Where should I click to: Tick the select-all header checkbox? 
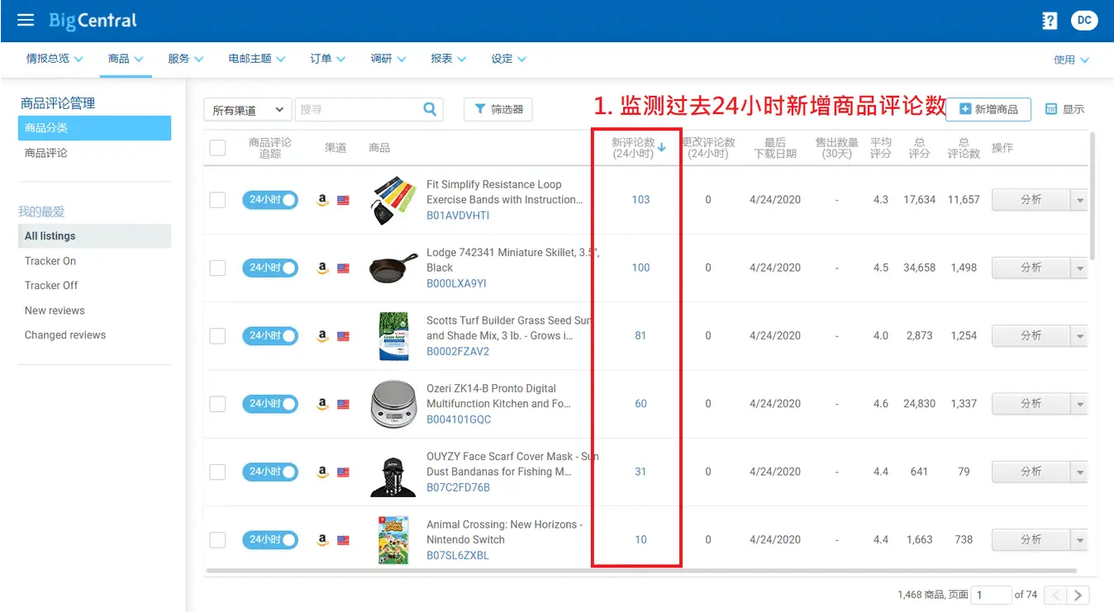click(217, 148)
